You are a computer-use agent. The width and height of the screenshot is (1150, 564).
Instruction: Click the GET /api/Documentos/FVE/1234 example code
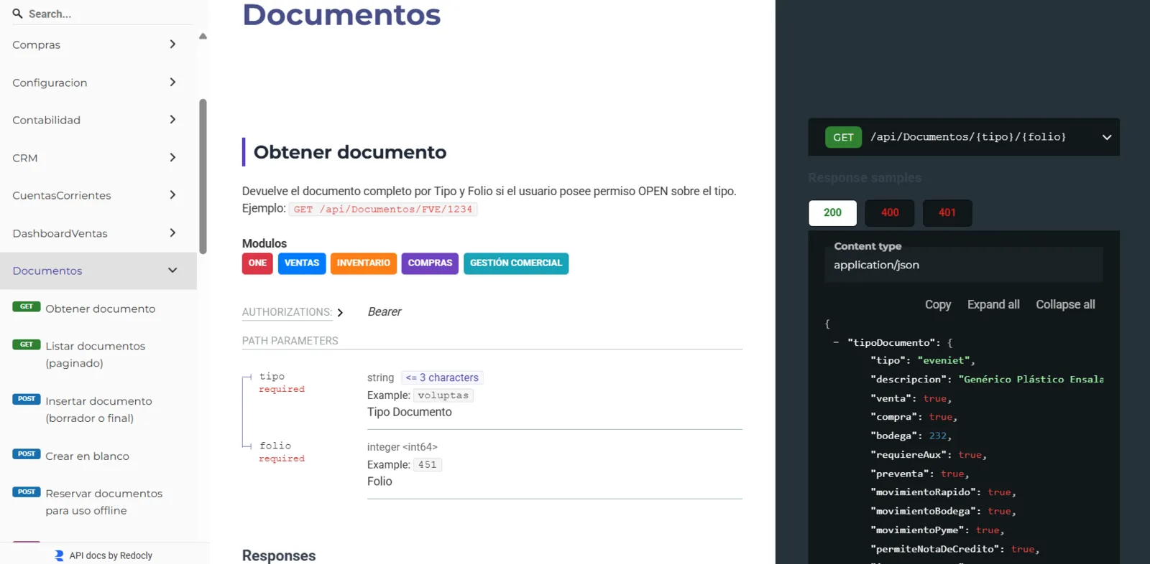[x=383, y=210]
